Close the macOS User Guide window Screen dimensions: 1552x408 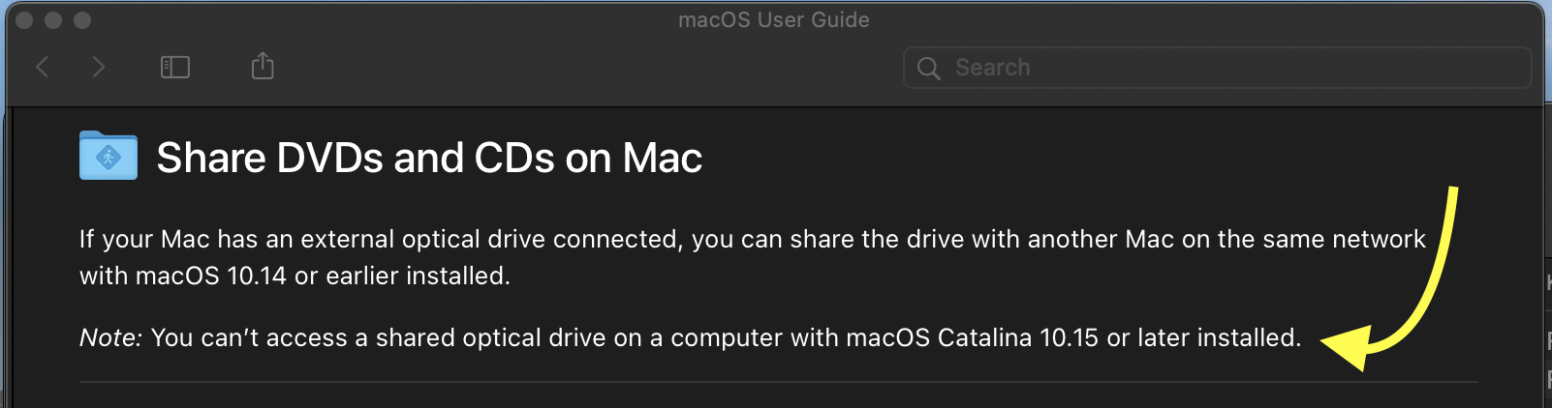click(24, 20)
